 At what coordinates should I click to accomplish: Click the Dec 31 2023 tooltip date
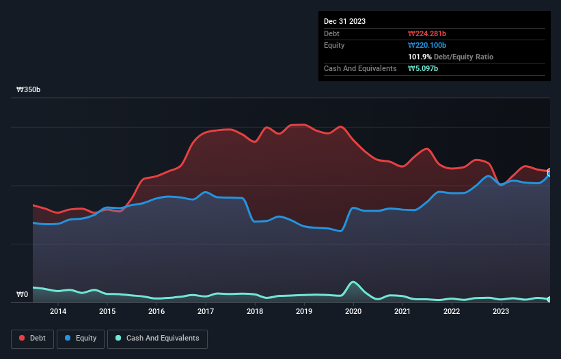[x=344, y=21]
